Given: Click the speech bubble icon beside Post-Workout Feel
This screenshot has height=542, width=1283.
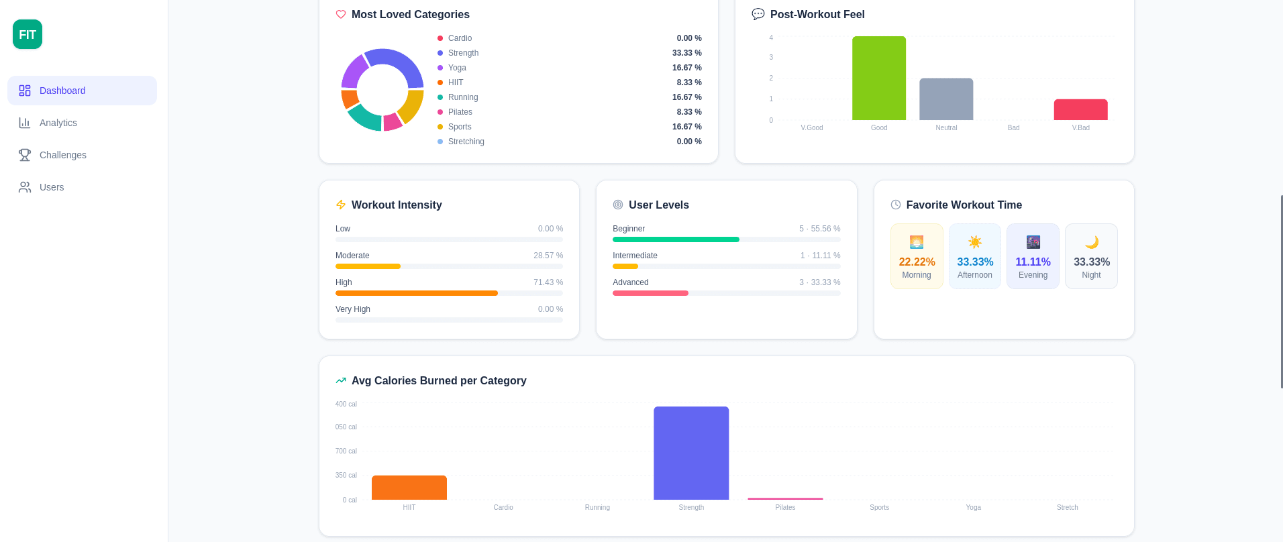Looking at the screenshot, I should coord(758,14).
